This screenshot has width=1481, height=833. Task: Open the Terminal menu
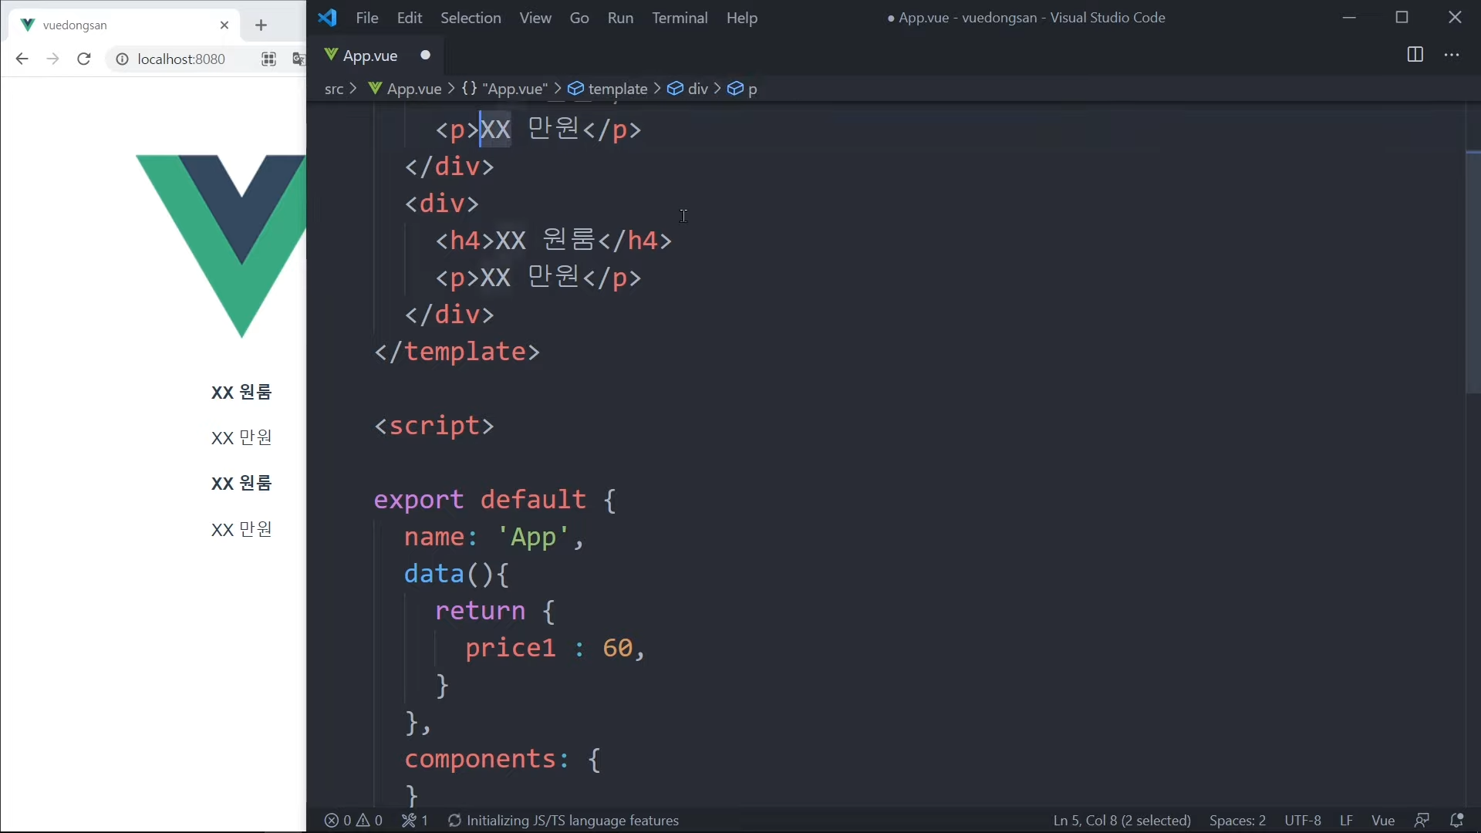(679, 18)
